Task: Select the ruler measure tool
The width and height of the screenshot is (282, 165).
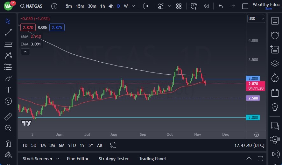Action: (x=8, y=117)
